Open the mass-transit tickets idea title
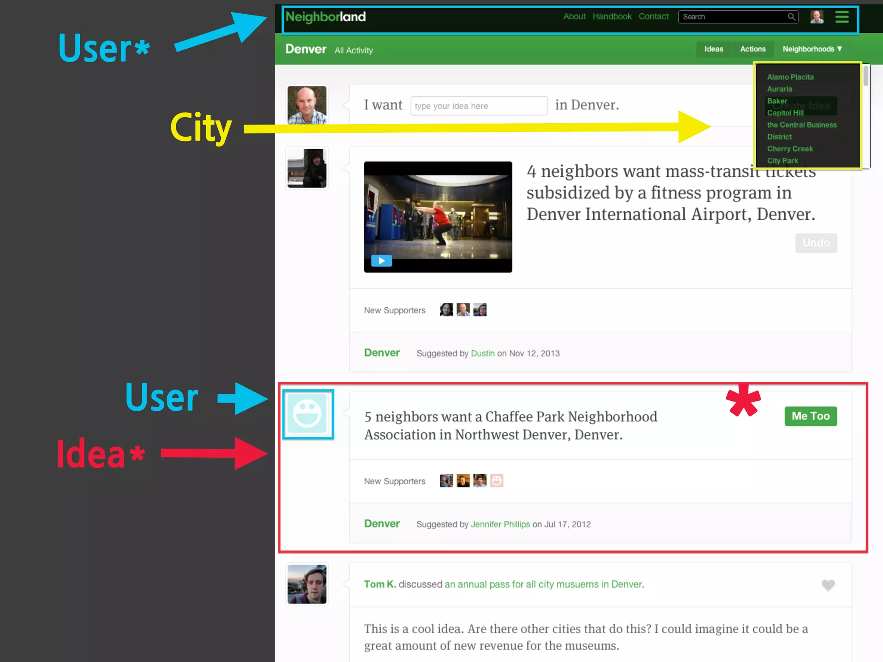 (x=671, y=193)
